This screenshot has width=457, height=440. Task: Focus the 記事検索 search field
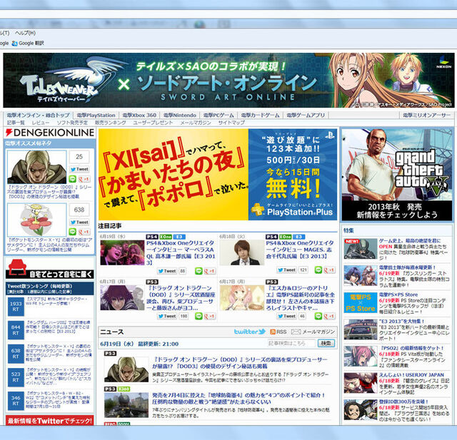[x=291, y=344]
